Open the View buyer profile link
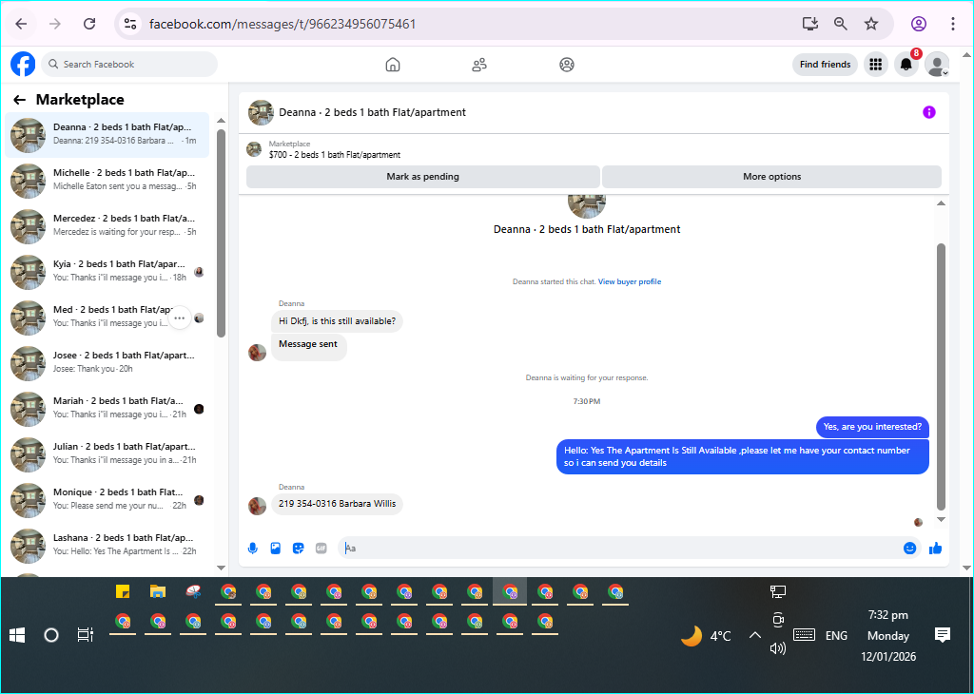The height and width of the screenshot is (694, 974). pos(630,281)
